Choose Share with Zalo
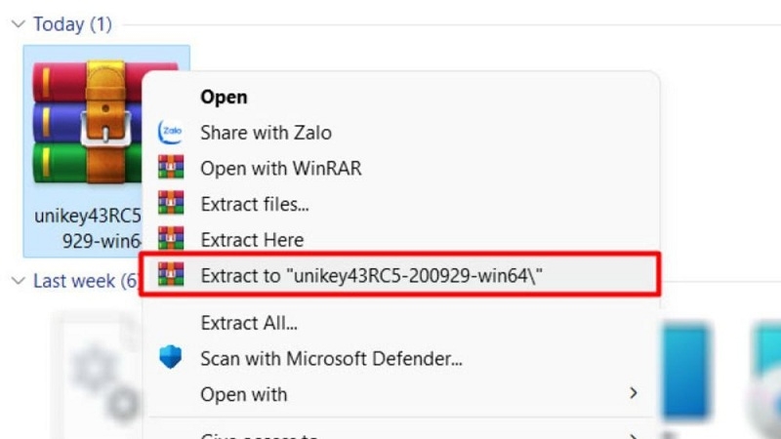 [x=266, y=133]
